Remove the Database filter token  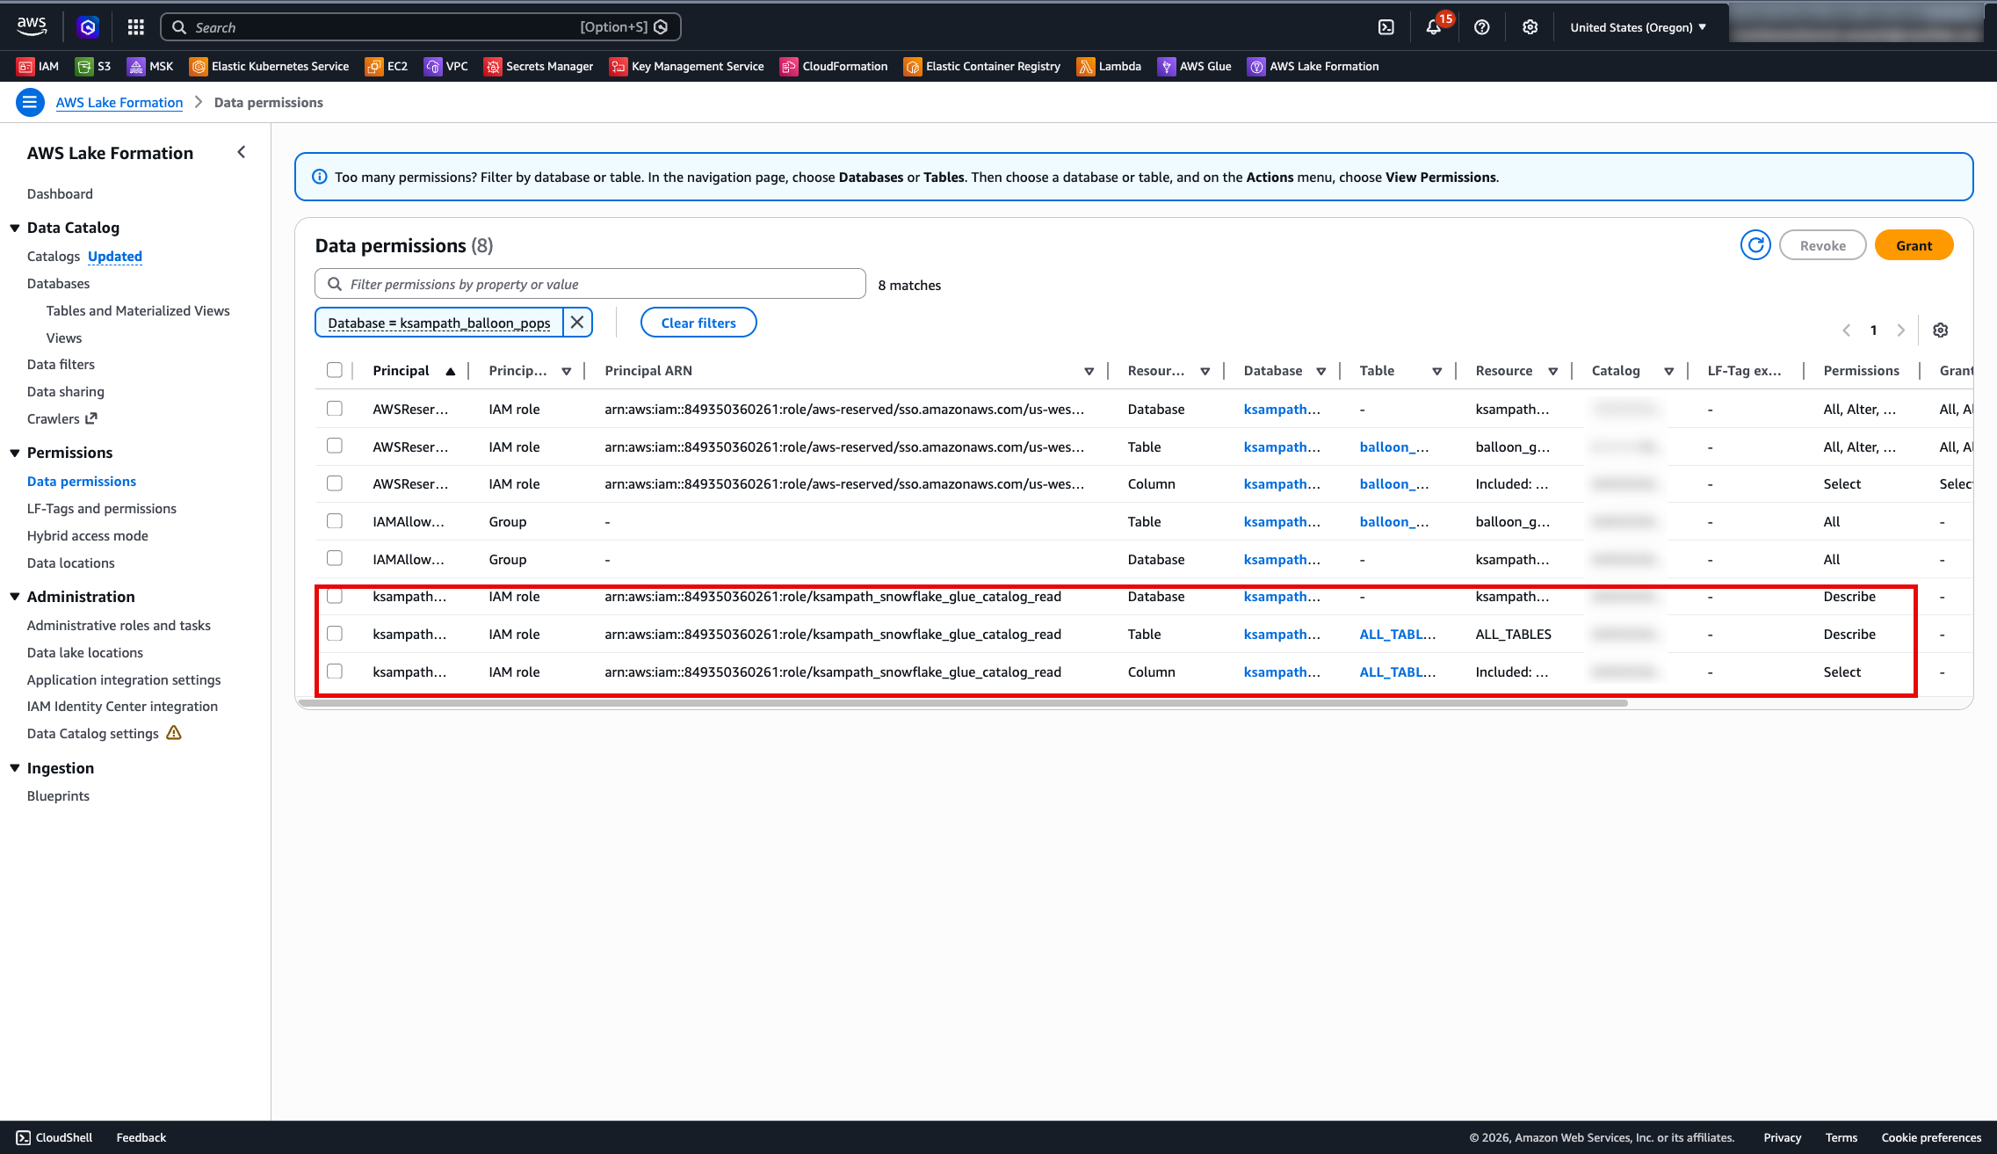point(577,323)
